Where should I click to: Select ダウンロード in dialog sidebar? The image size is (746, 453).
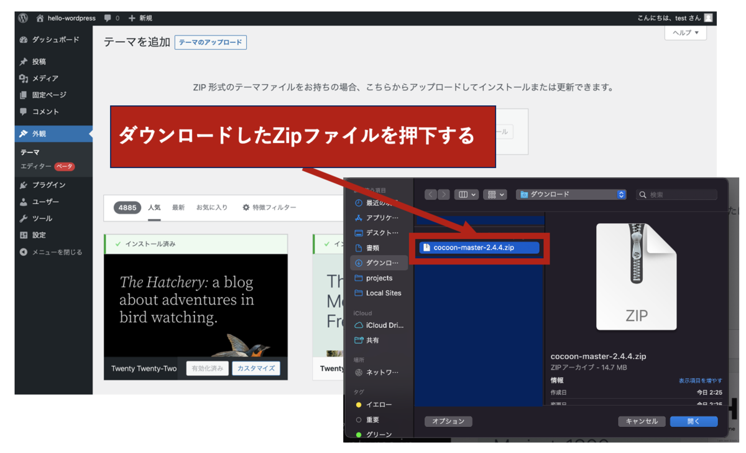point(379,263)
